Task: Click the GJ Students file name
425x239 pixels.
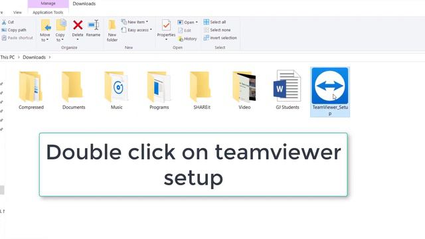Action: [x=288, y=108]
